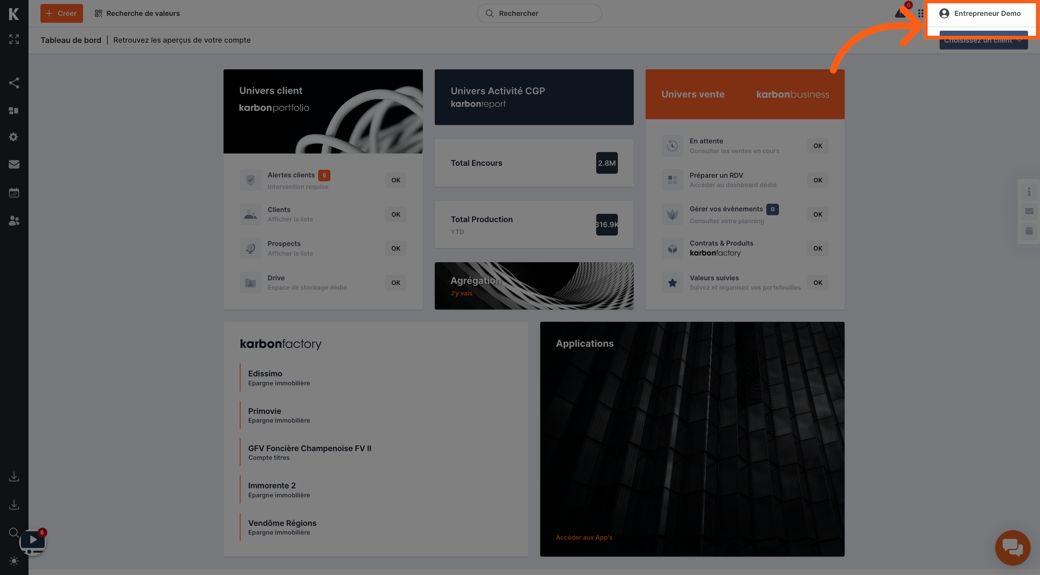Image resolution: width=1040 pixels, height=575 pixels.
Task: Click the Tableau de bord breadcrumb title
Action: pyautogui.click(x=71, y=40)
